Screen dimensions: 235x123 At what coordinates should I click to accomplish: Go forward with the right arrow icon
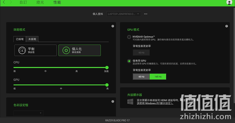11,2
